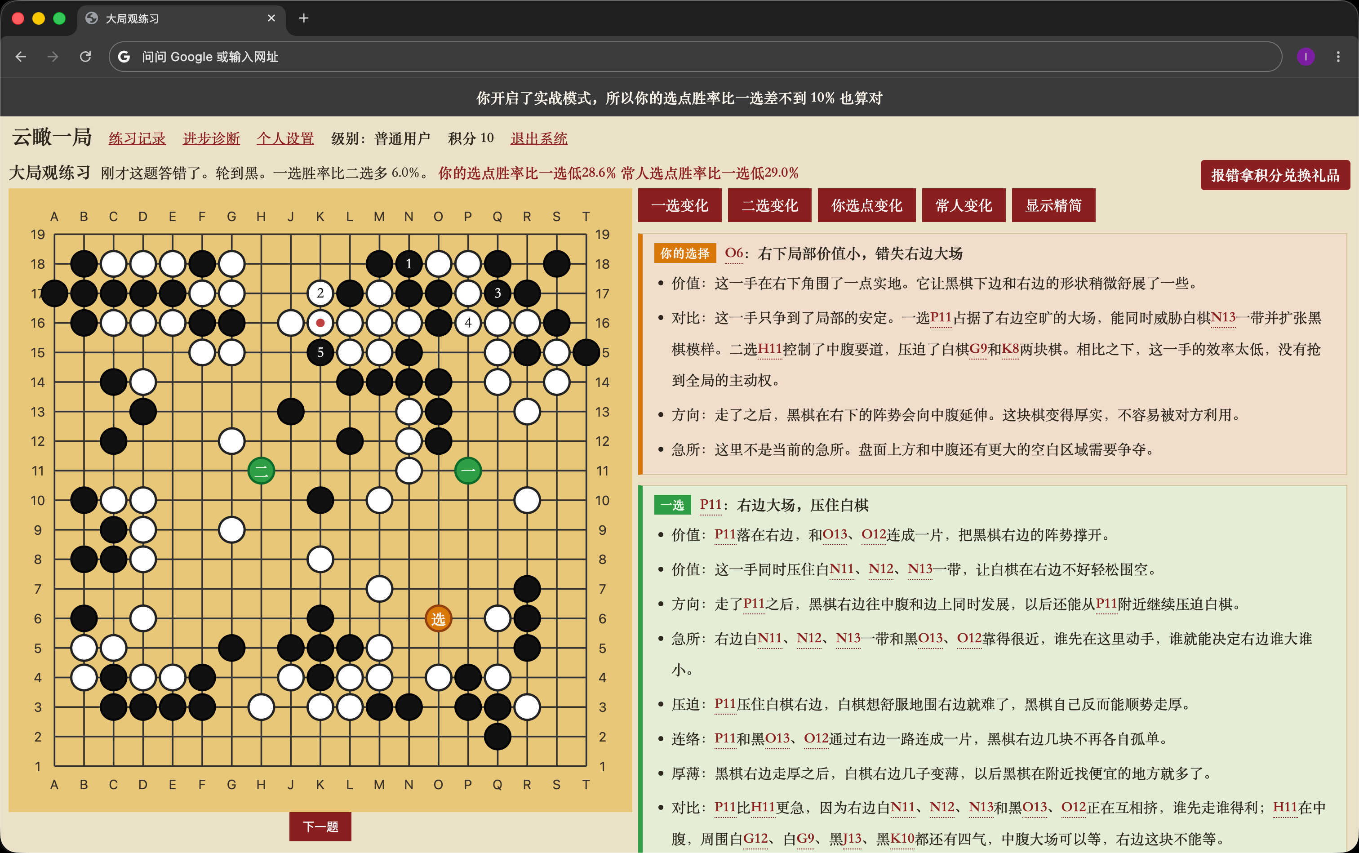Click the orange 选 marker at O6

438,619
